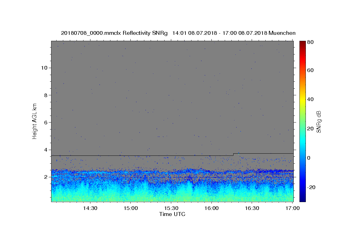Click the height tick label 2

(x=45, y=177)
